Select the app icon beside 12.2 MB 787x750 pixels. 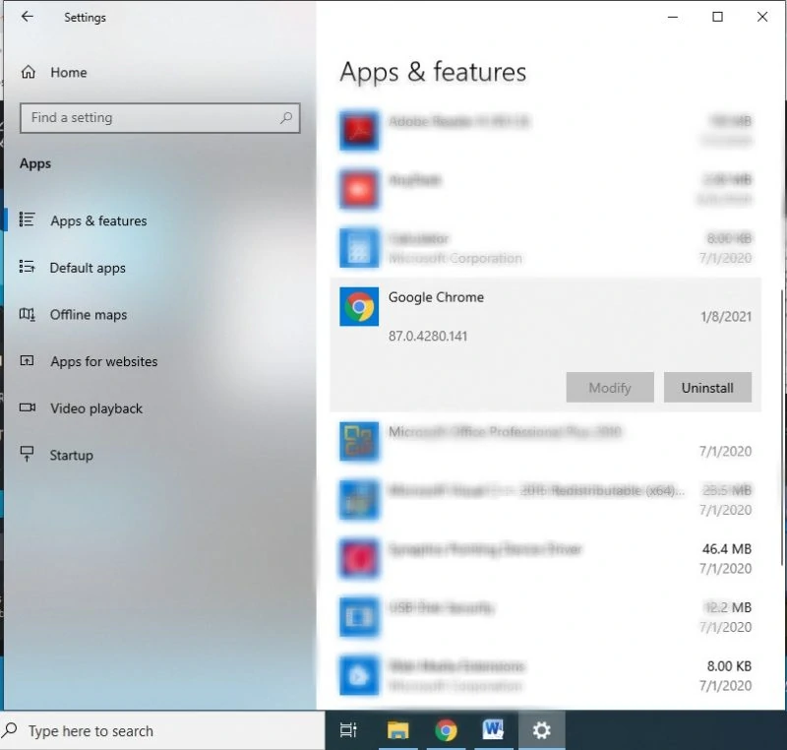pyautogui.click(x=359, y=617)
